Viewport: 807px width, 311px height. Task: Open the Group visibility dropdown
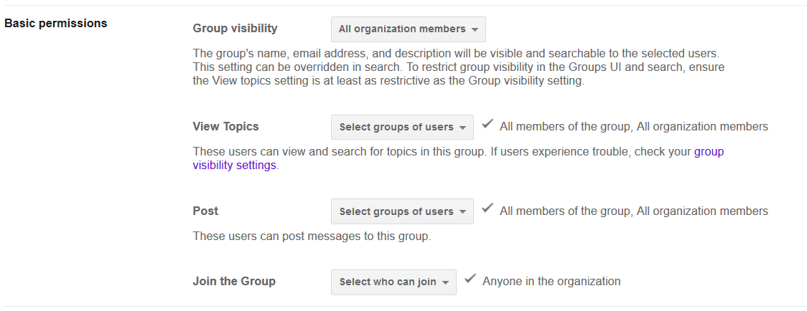408,29
